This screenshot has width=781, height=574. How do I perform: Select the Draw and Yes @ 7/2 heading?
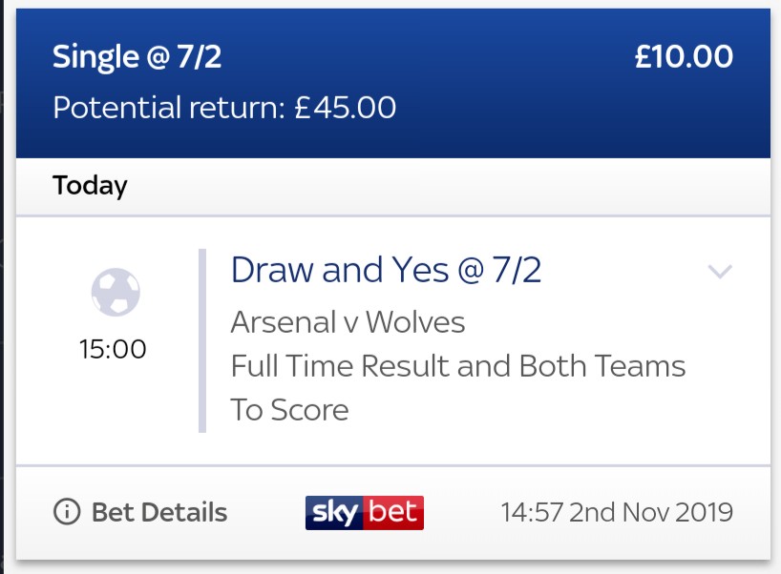tap(386, 270)
